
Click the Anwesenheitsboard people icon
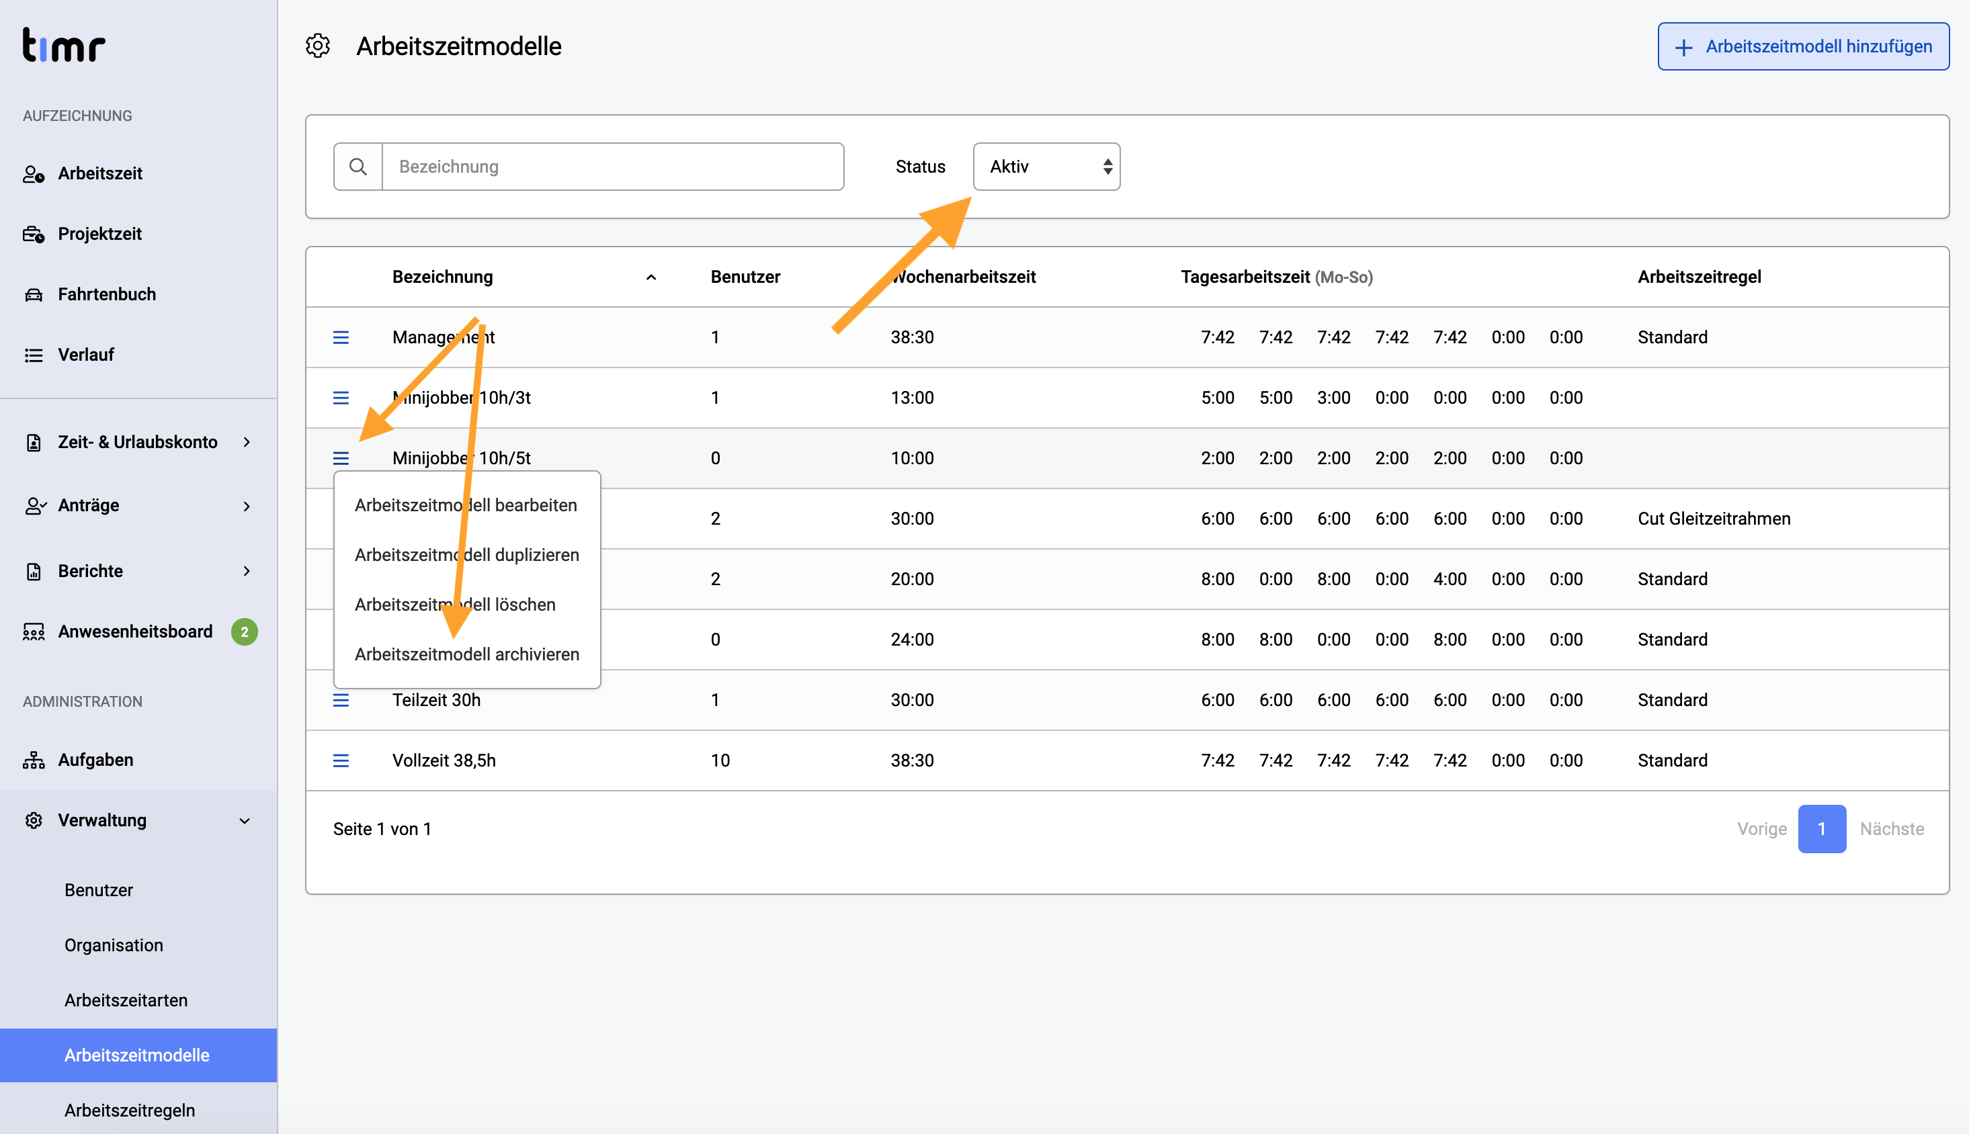click(x=34, y=631)
